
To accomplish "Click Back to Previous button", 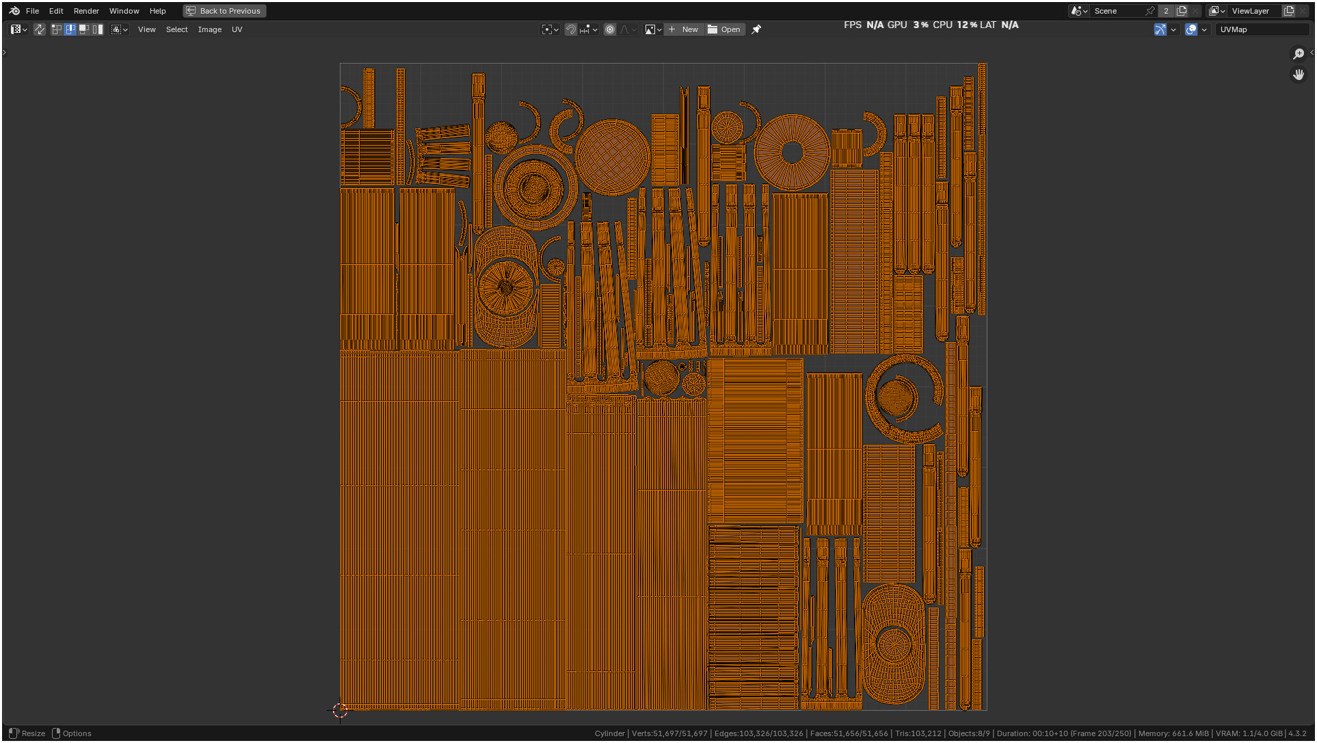I will (x=224, y=11).
